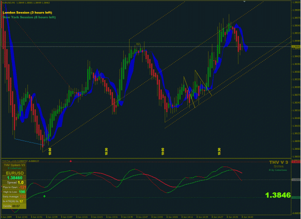301x219 pixels.
Task: Select the 'London Session (3 hours left)' label
Action: tap(27, 13)
